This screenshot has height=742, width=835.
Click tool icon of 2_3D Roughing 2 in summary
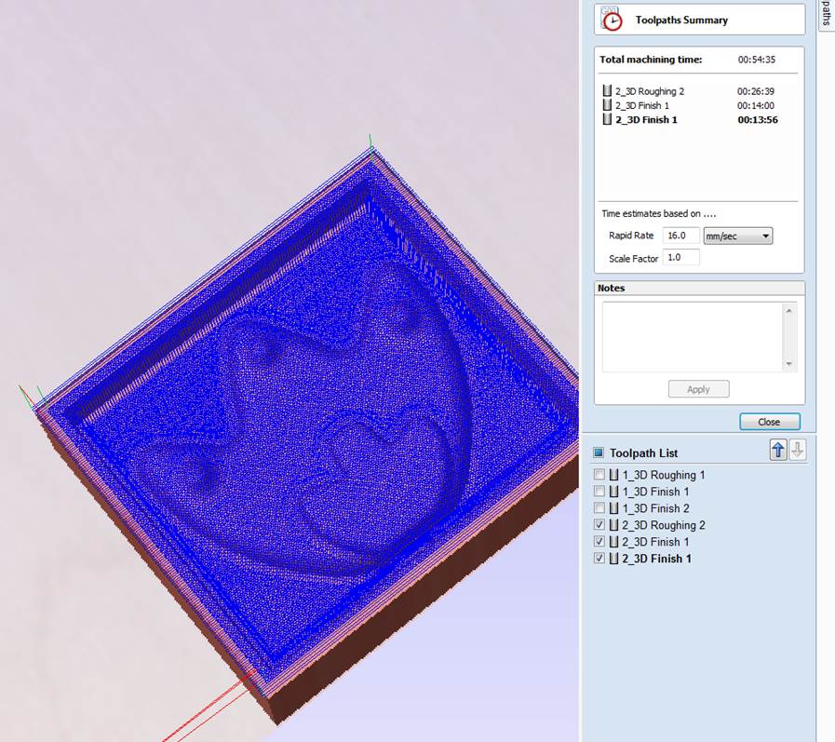coord(607,90)
